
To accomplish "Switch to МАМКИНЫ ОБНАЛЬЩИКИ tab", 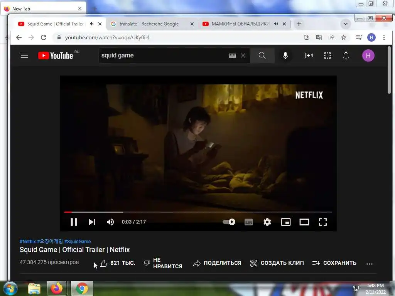I will tap(240, 24).
